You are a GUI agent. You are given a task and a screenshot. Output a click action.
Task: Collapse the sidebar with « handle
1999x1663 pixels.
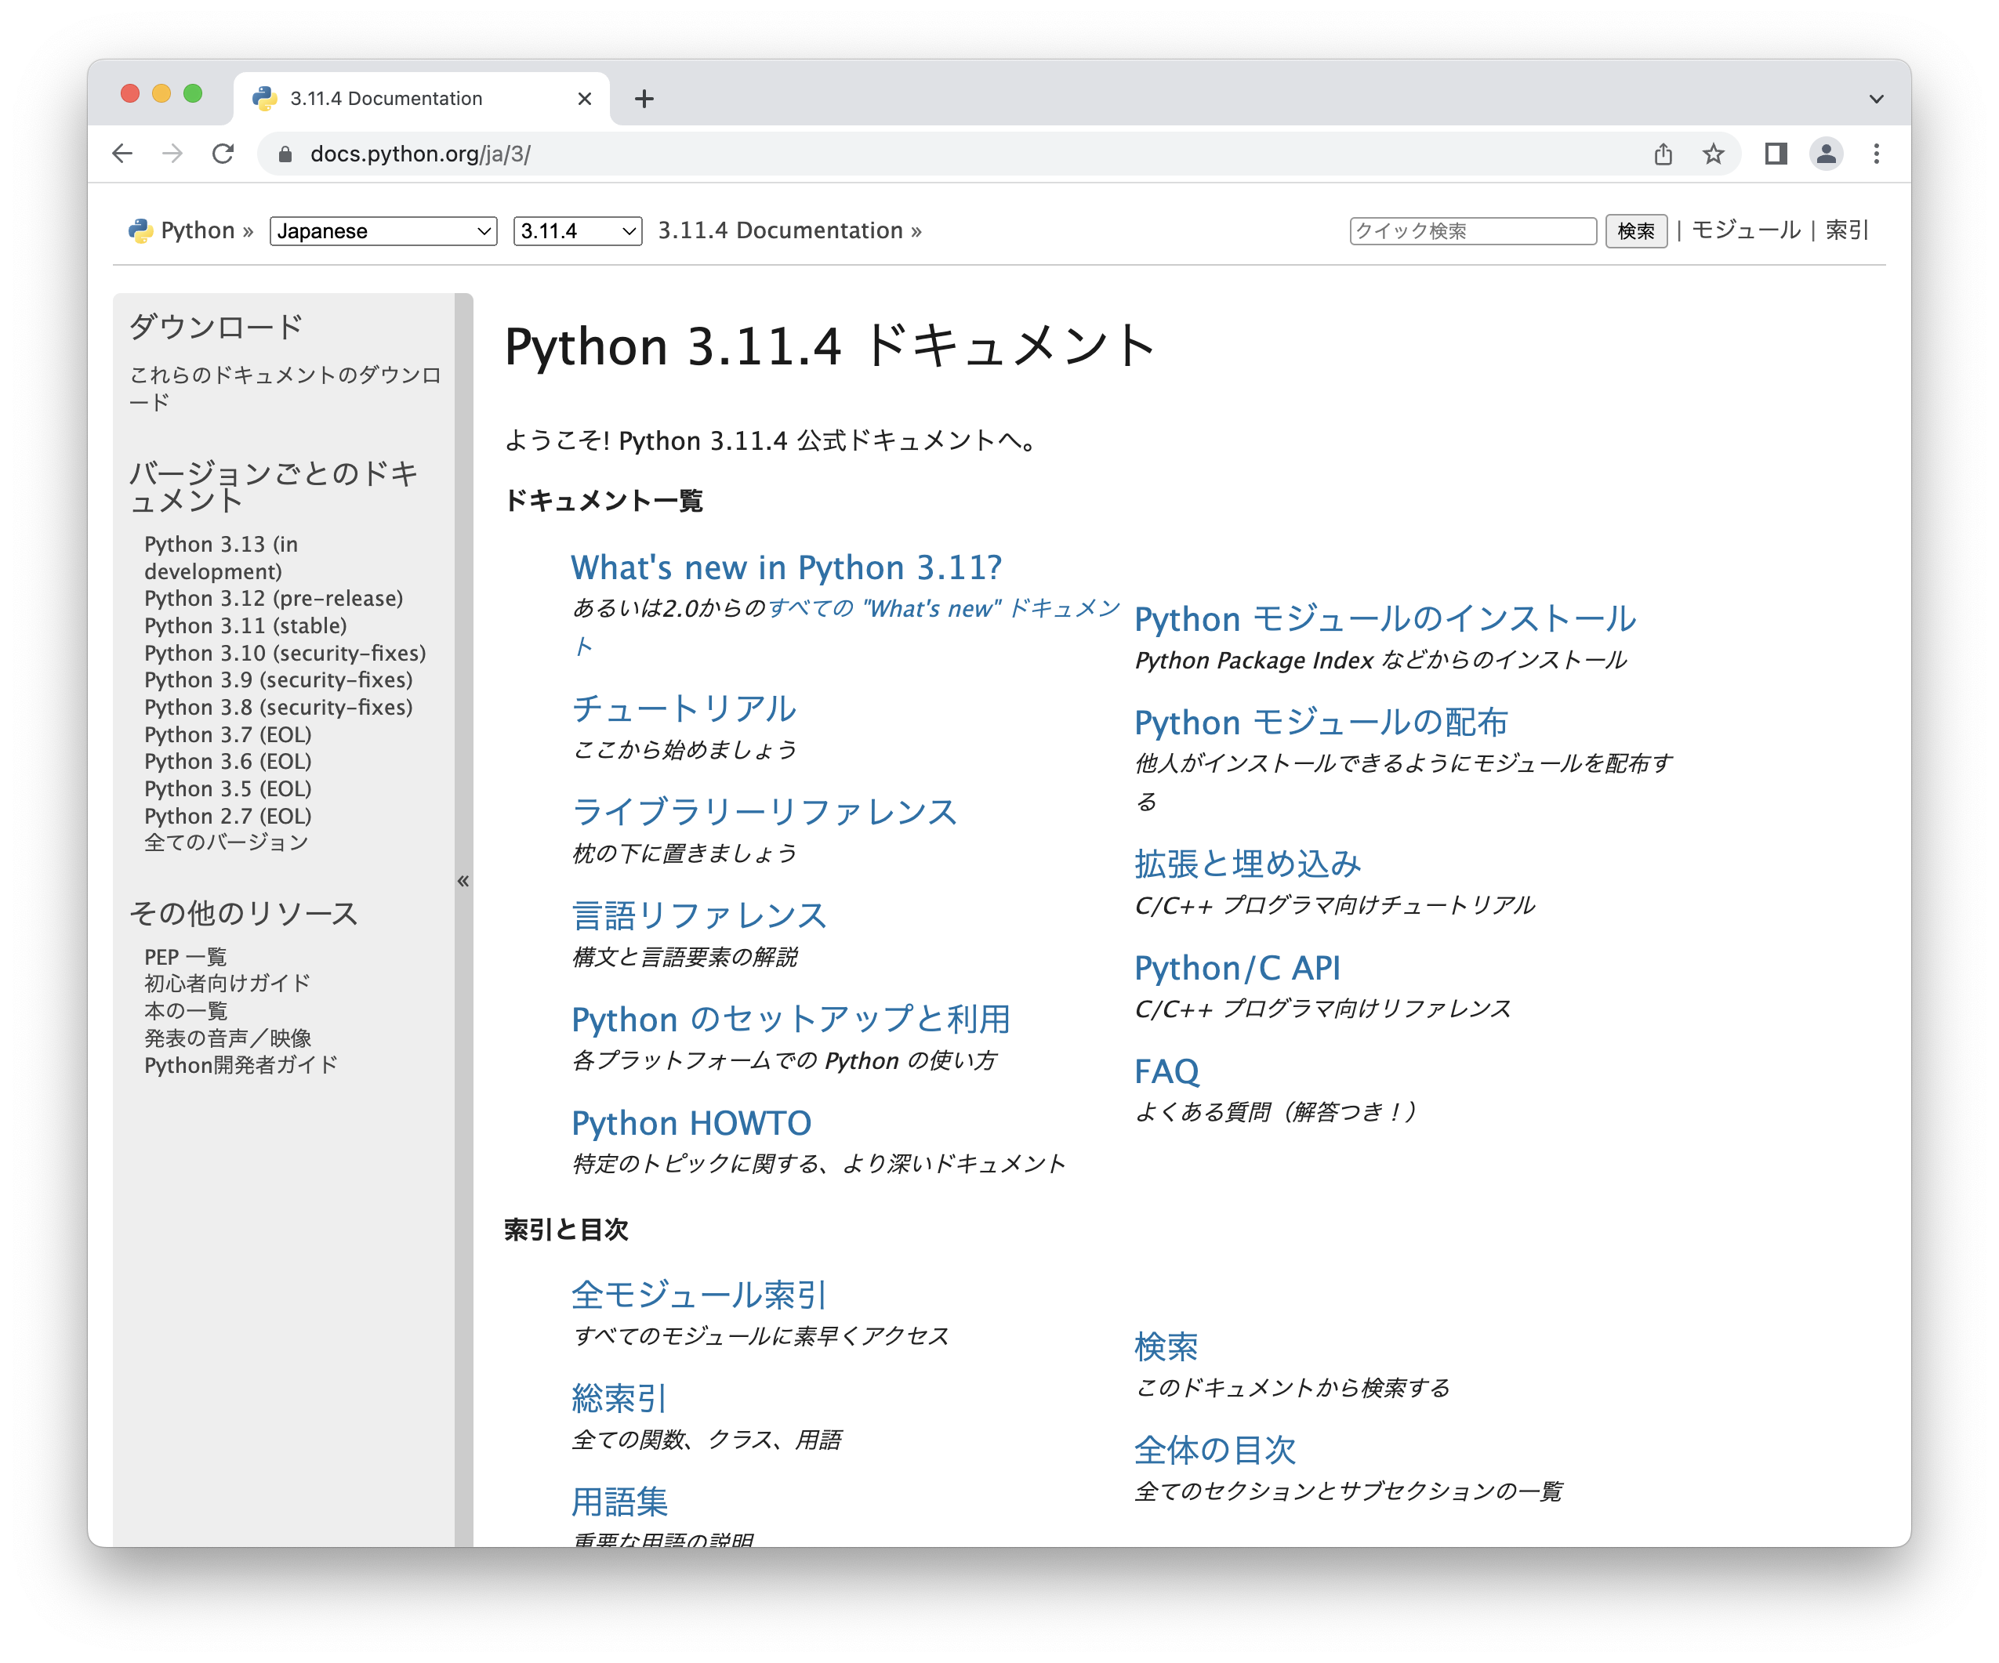(x=463, y=881)
